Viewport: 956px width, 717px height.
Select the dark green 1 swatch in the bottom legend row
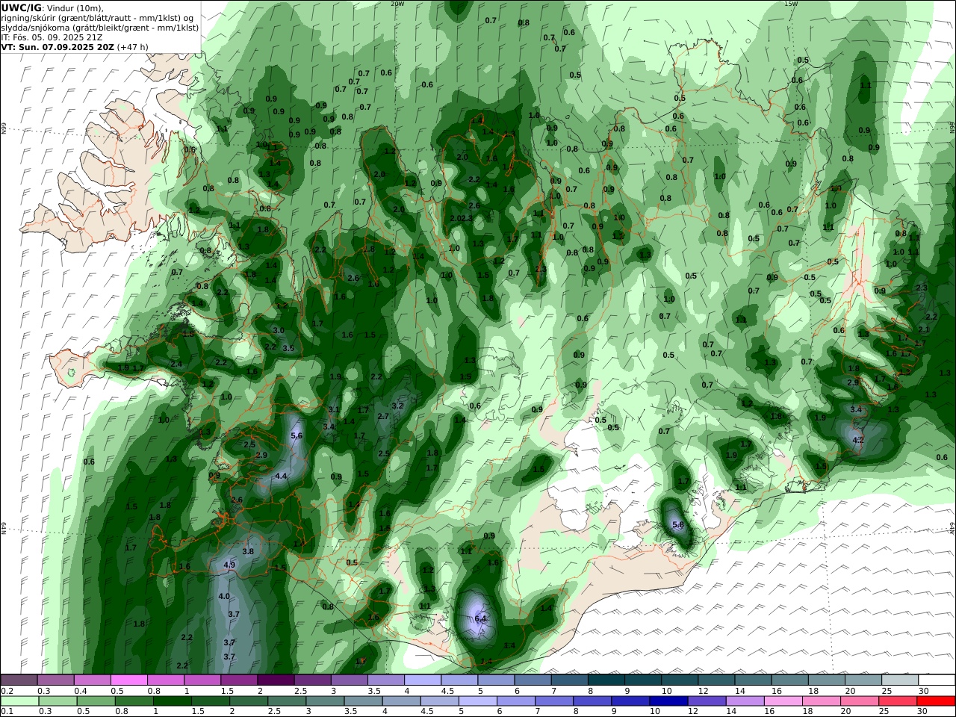172,701
